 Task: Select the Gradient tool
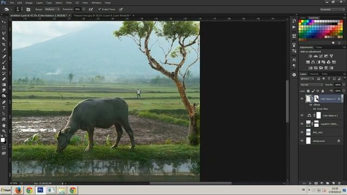click(x=4, y=84)
